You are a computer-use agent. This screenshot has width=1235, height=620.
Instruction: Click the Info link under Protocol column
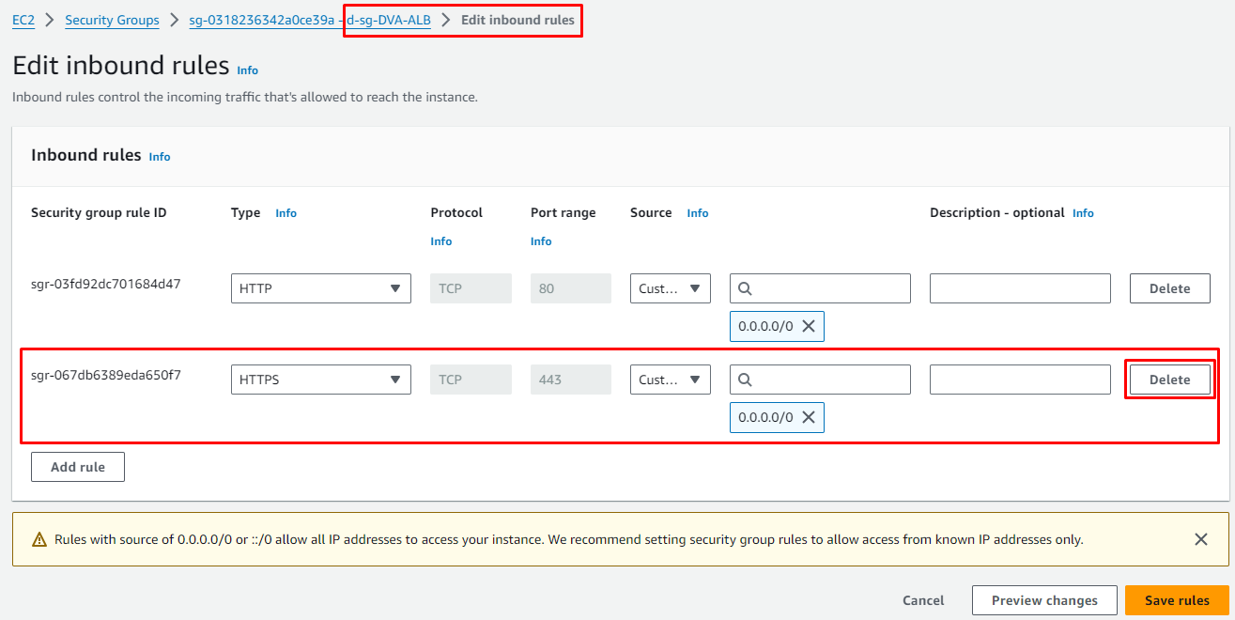click(440, 241)
